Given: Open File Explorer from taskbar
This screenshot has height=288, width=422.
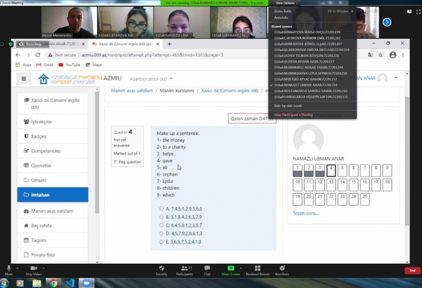Looking at the screenshot, I should click(37, 283).
